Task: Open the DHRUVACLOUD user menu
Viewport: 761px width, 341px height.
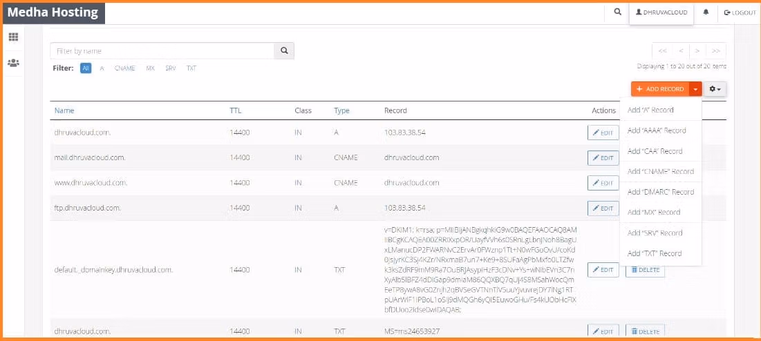Action: click(x=661, y=12)
